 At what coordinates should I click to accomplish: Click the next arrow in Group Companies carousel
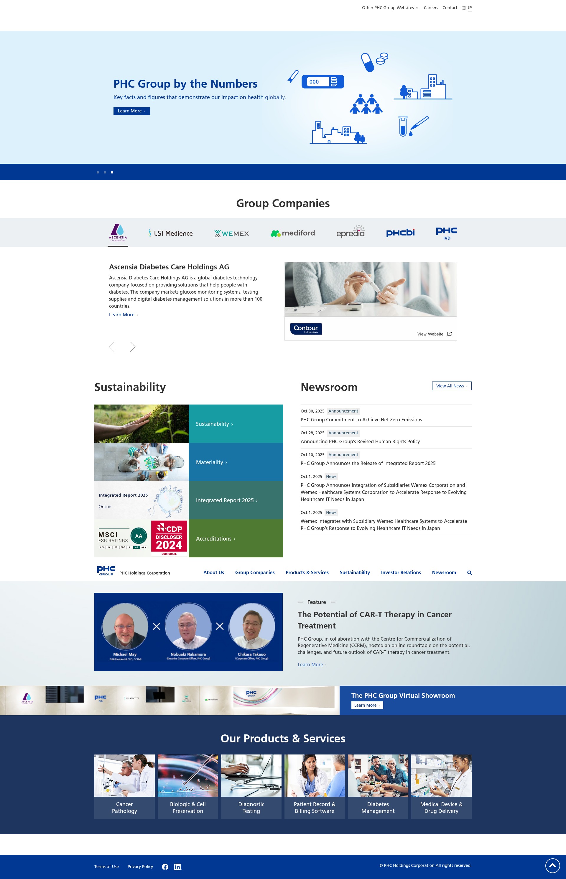click(x=133, y=347)
